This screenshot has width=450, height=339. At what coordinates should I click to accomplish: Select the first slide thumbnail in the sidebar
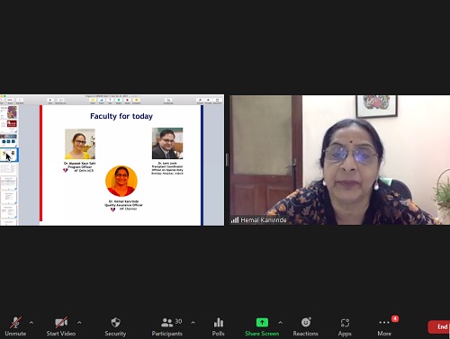pos(9,112)
